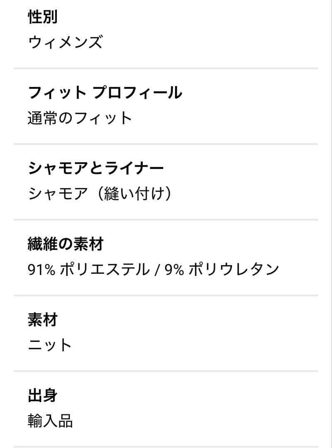332x448 pixels.
Task: Click the divider line below 輸入品
Action: pos(166,446)
